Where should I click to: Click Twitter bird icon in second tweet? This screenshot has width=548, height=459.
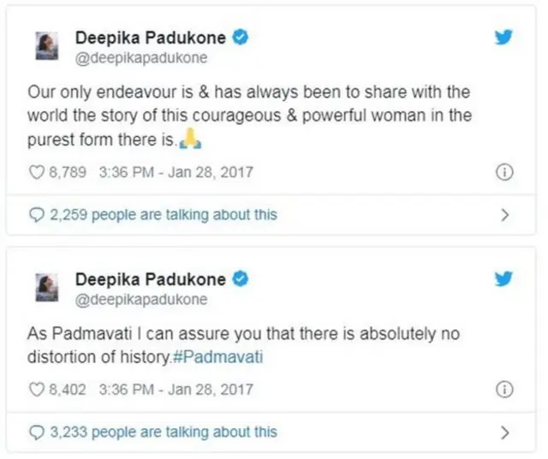[504, 281]
